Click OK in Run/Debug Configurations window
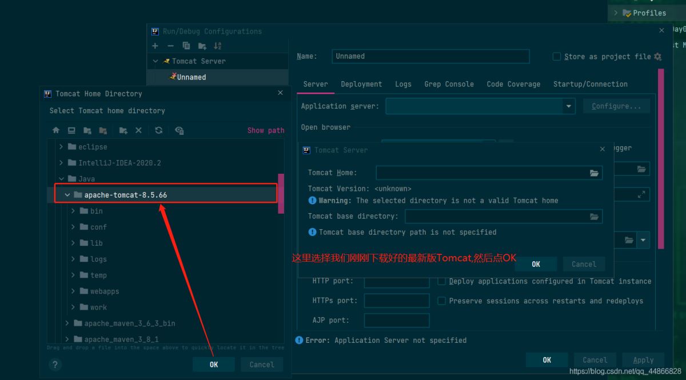Image resolution: width=686 pixels, height=380 pixels. pos(547,360)
